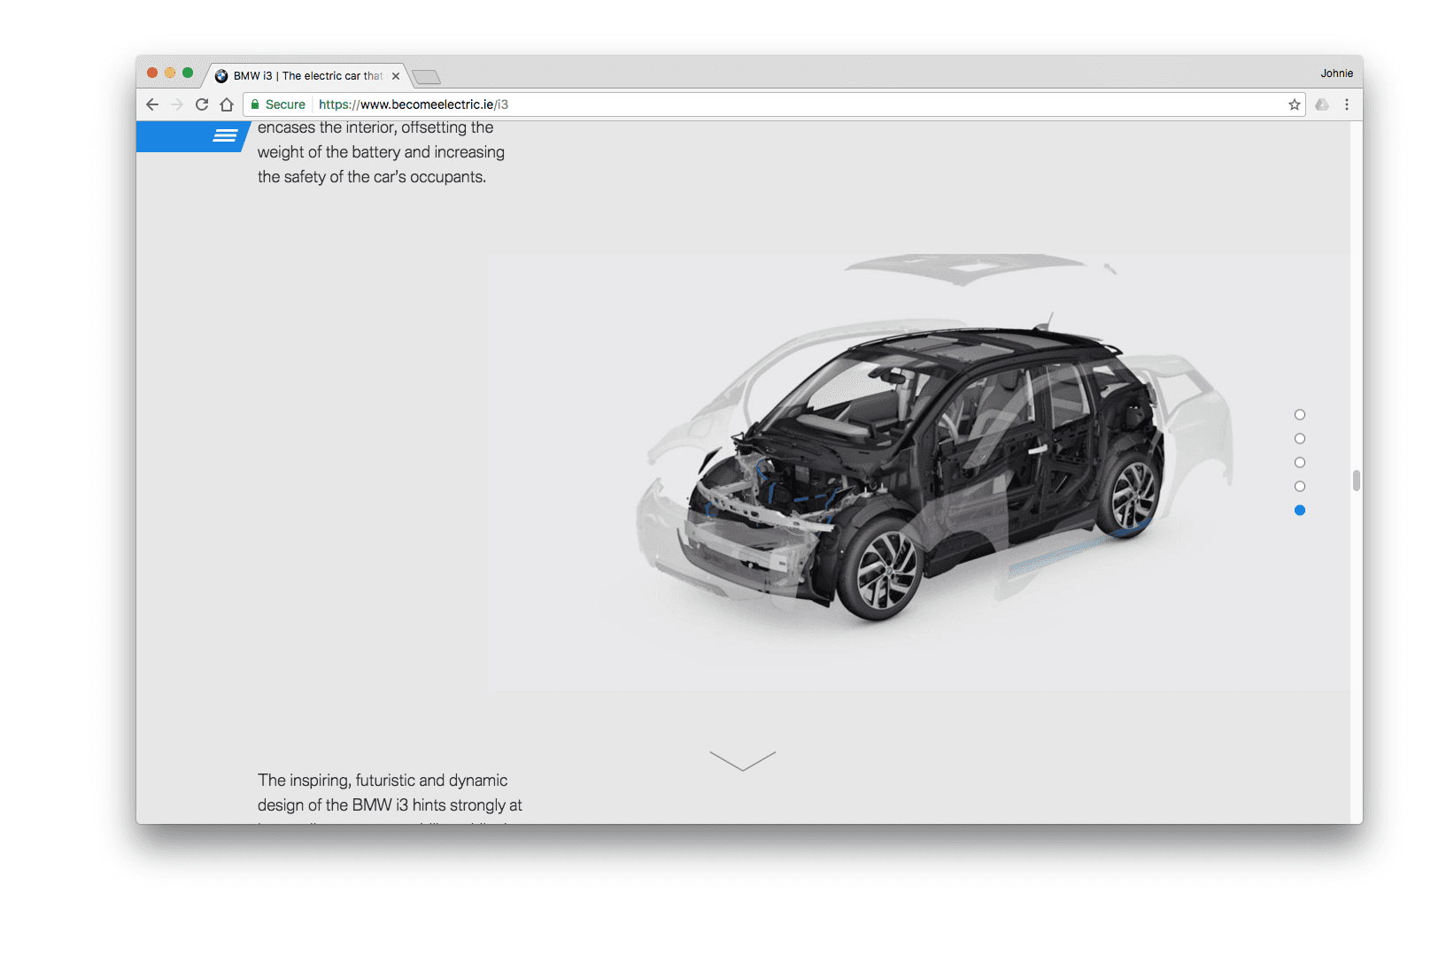Select the BMW i3 browser tab
1454x962 pixels.
click(306, 76)
